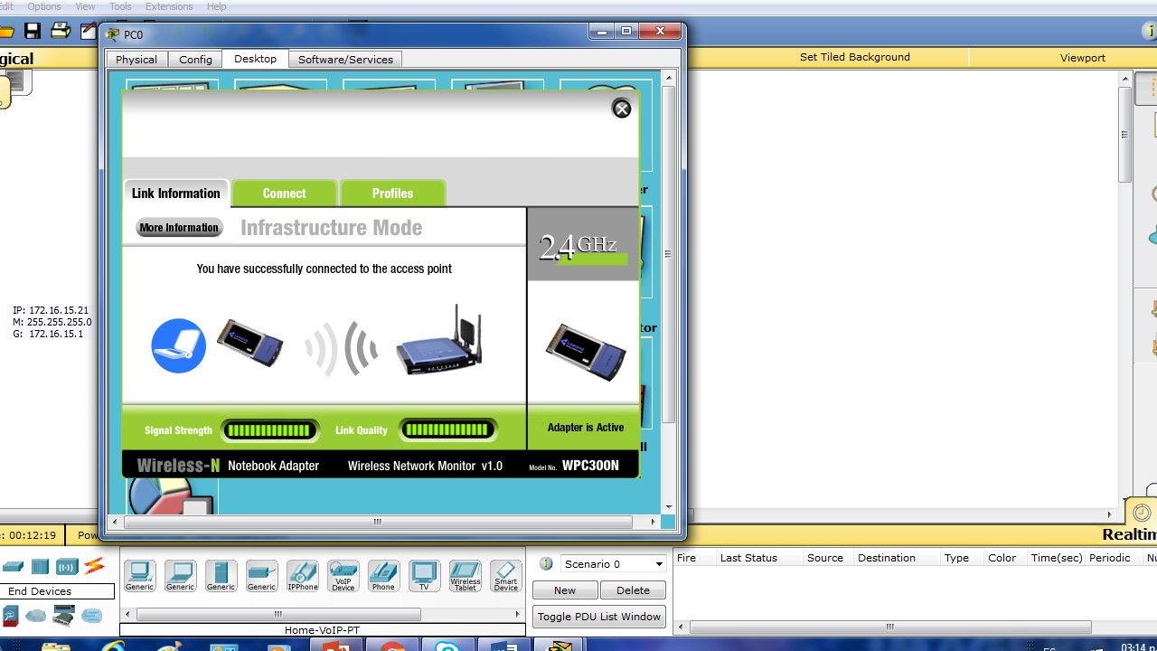1157x651 pixels.
Task: Choose the Wireless Devices category icon
Action: tap(67, 567)
